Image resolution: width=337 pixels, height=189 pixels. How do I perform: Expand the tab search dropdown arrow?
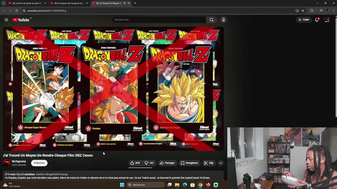[x=3, y=3]
